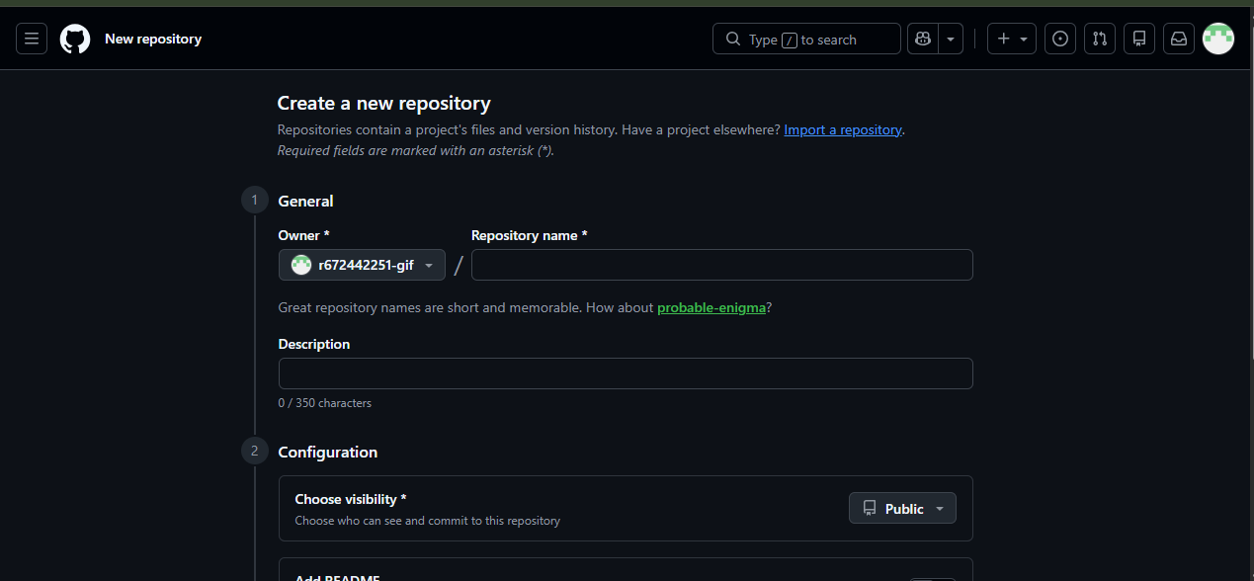
Task: Click the Configuration section heading
Action: (x=328, y=452)
